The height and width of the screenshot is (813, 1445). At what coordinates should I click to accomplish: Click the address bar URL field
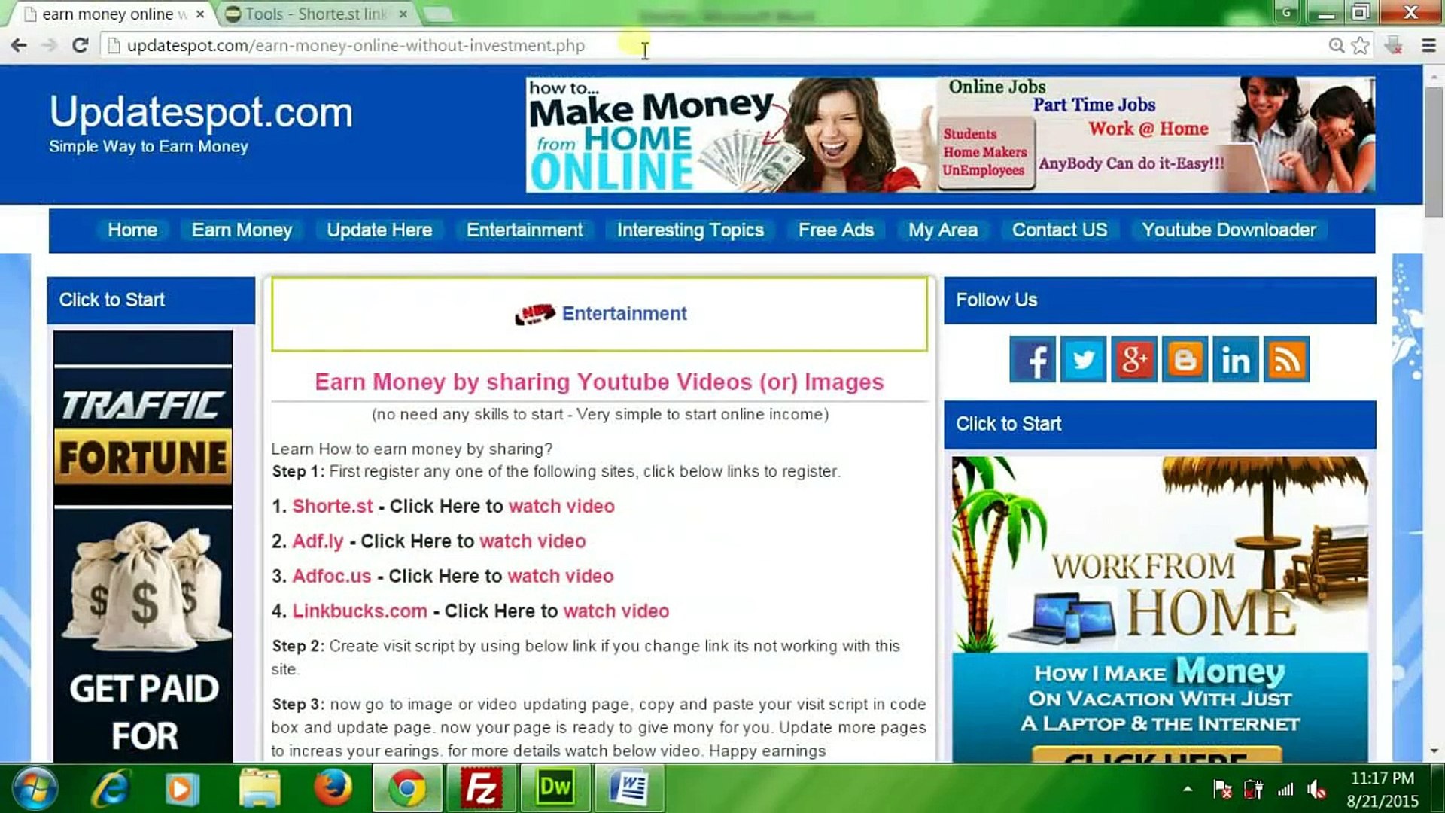click(715, 46)
